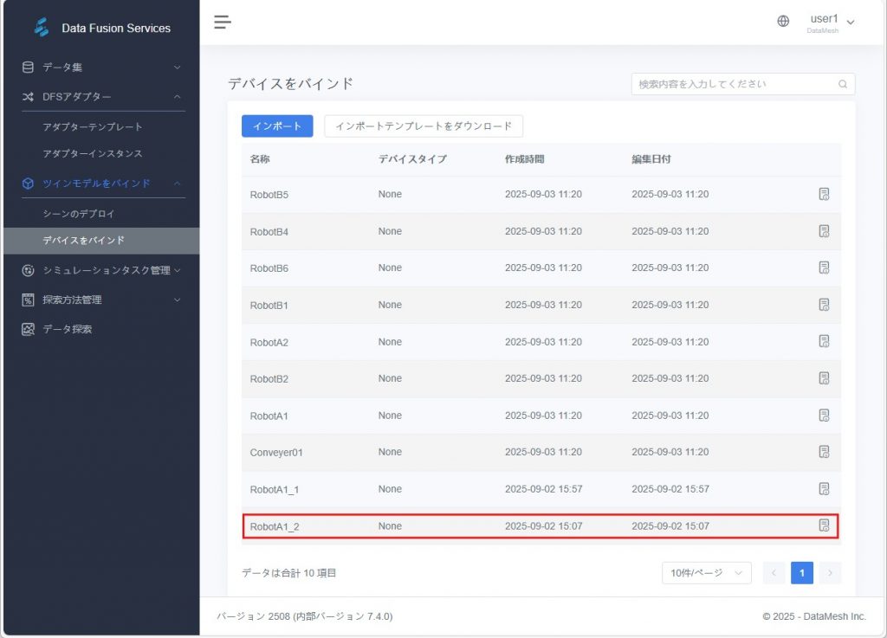Click the blue インポート button
Screen dimensions: 887x638
[x=277, y=126]
